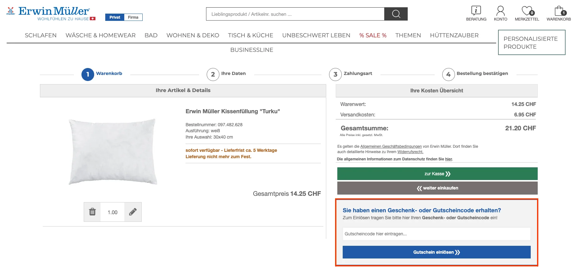577x267 pixels.
Task: Switch to Firma customer mode
Action: tap(133, 17)
